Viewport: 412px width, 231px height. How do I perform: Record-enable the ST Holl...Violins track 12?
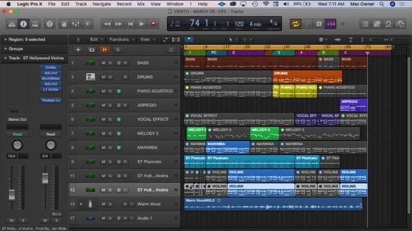[x=126, y=190]
